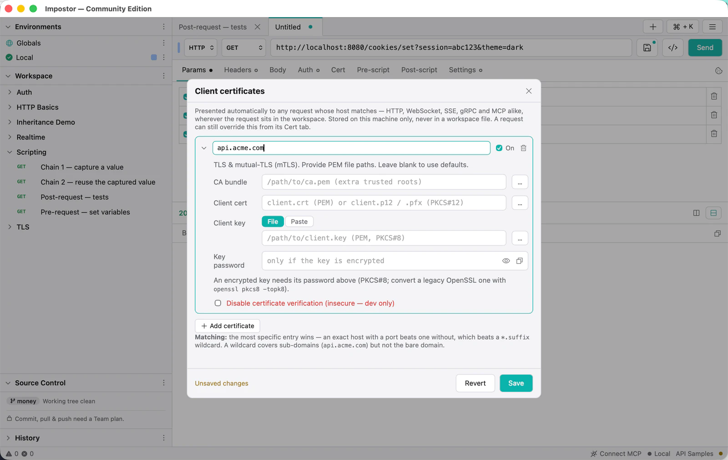Open the Pre-script tab
728x460 pixels.
pos(373,70)
